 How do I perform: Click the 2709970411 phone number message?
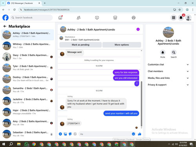tap(73, 123)
